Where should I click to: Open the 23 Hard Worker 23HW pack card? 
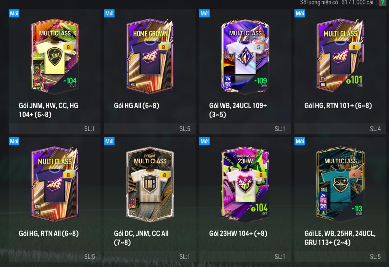[245, 184]
